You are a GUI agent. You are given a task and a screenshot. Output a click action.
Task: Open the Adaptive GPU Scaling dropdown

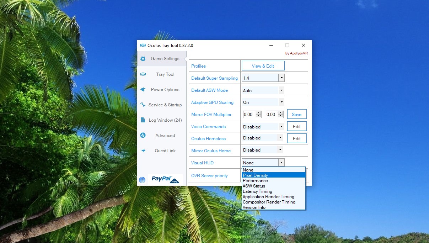click(281, 102)
